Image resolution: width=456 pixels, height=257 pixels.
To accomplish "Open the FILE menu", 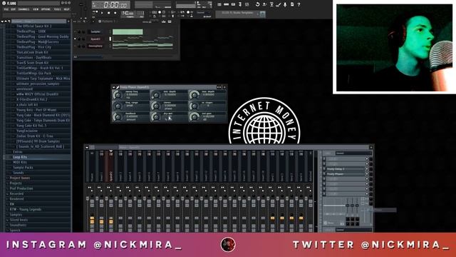I will (x=6, y=9).
